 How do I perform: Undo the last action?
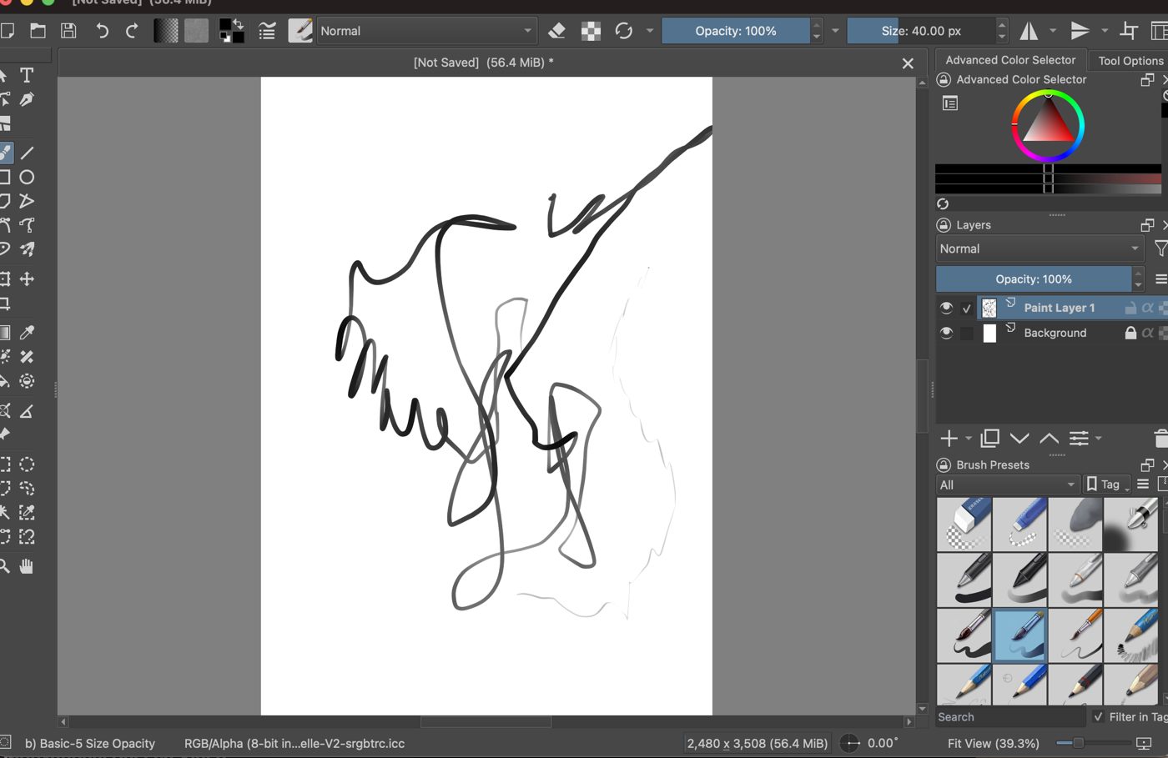102,31
